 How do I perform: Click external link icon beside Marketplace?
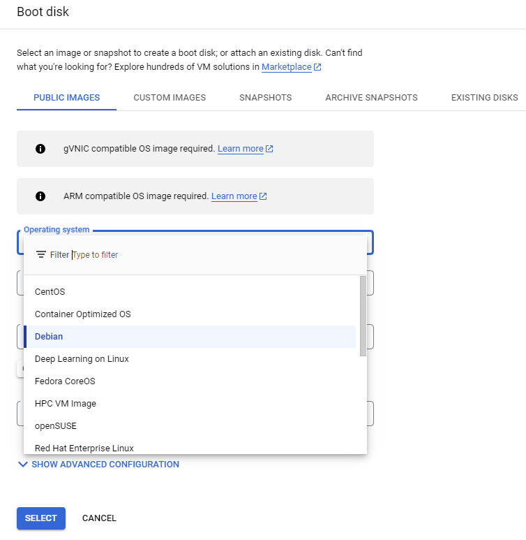click(317, 67)
